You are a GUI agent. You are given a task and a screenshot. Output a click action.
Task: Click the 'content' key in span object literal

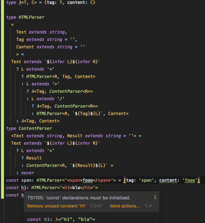pyautogui.click(x=168, y=180)
